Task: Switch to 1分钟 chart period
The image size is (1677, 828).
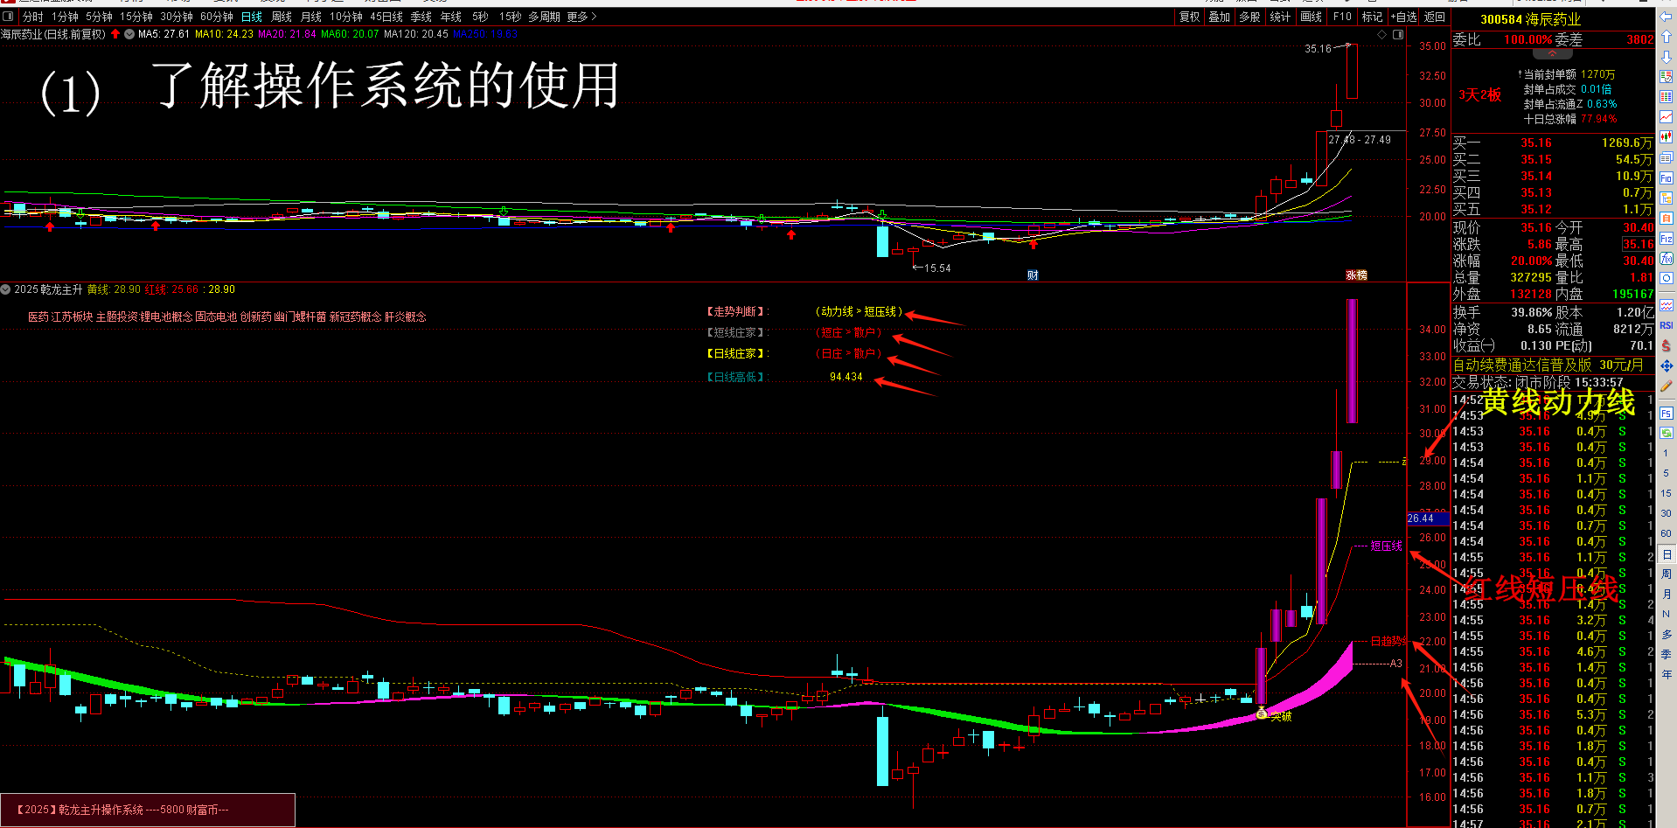Action: [65, 17]
